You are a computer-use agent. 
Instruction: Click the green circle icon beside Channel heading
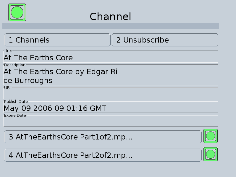(x=17, y=12)
